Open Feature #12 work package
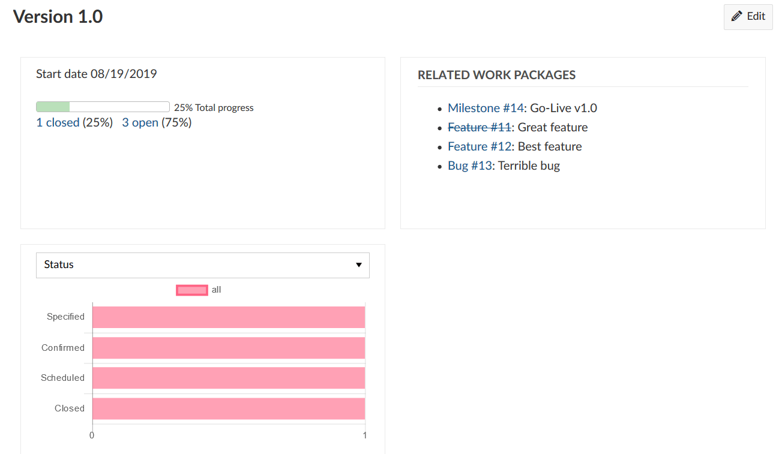779x454 pixels. pos(480,147)
